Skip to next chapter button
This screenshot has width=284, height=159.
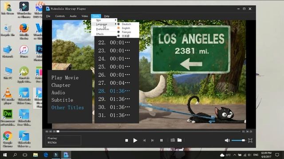click(153, 140)
